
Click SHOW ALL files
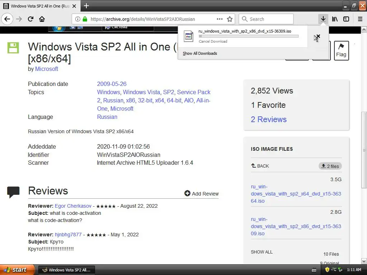(262, 252)
